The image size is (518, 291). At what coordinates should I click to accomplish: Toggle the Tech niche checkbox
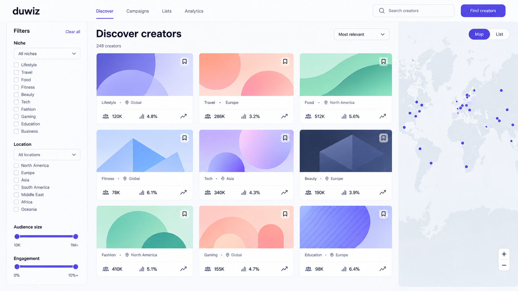coord(16,102)
